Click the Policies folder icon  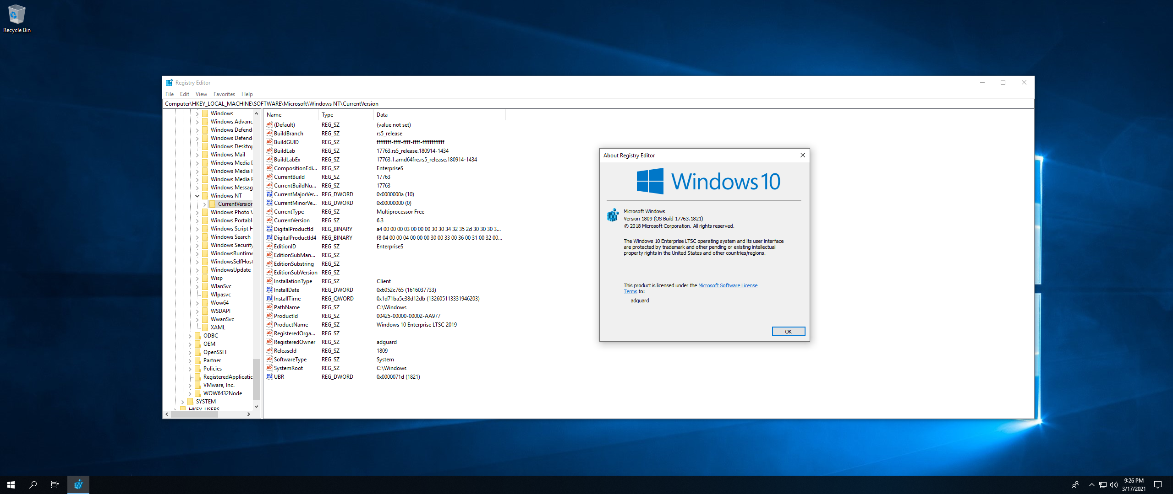point(198,369)
